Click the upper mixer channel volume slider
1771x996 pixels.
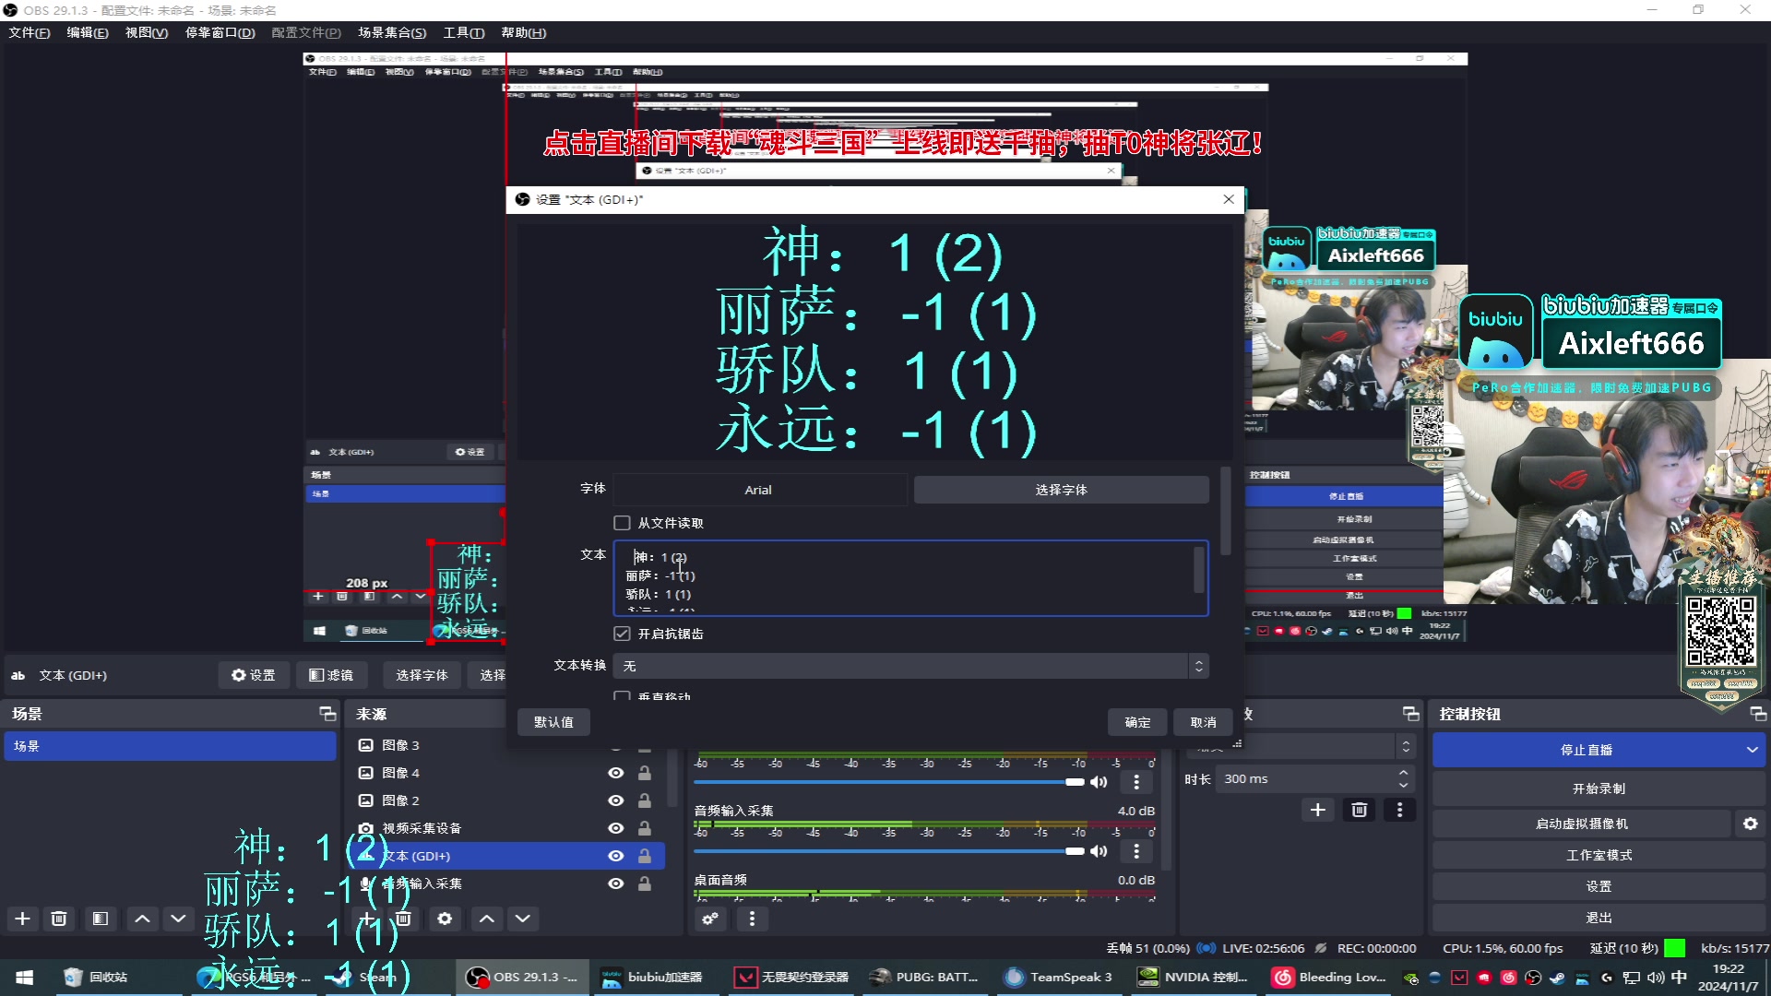click(889, 782)
